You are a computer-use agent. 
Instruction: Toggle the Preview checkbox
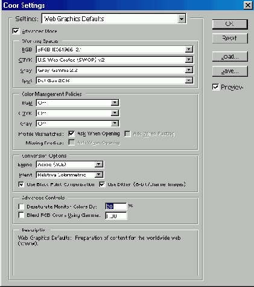pos(215,87)
